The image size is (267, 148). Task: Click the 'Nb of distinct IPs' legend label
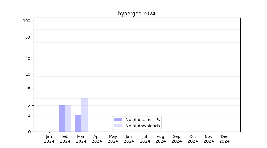(142, 120)
